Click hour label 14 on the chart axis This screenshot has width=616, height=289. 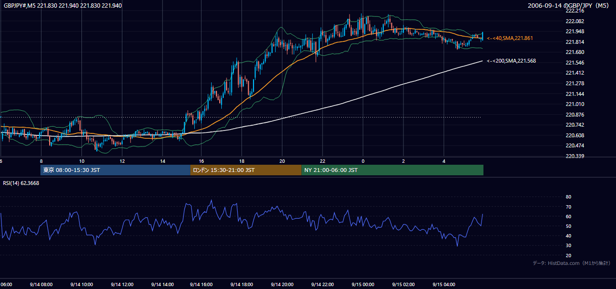coord(162,161)
